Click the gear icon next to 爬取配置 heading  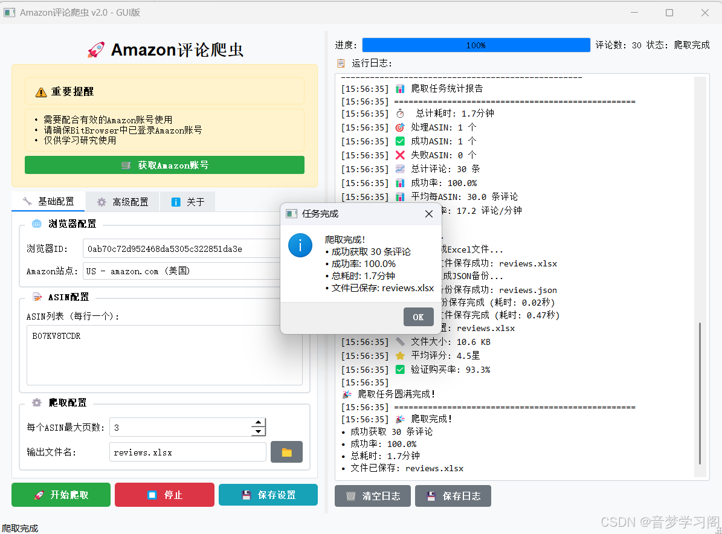[36, 402]
